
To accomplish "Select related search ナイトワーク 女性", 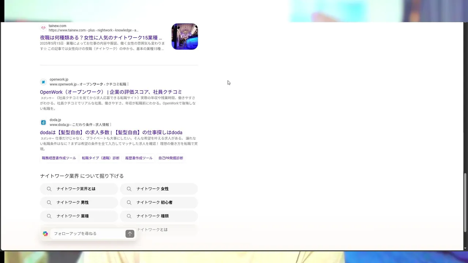I will point(159,189).
